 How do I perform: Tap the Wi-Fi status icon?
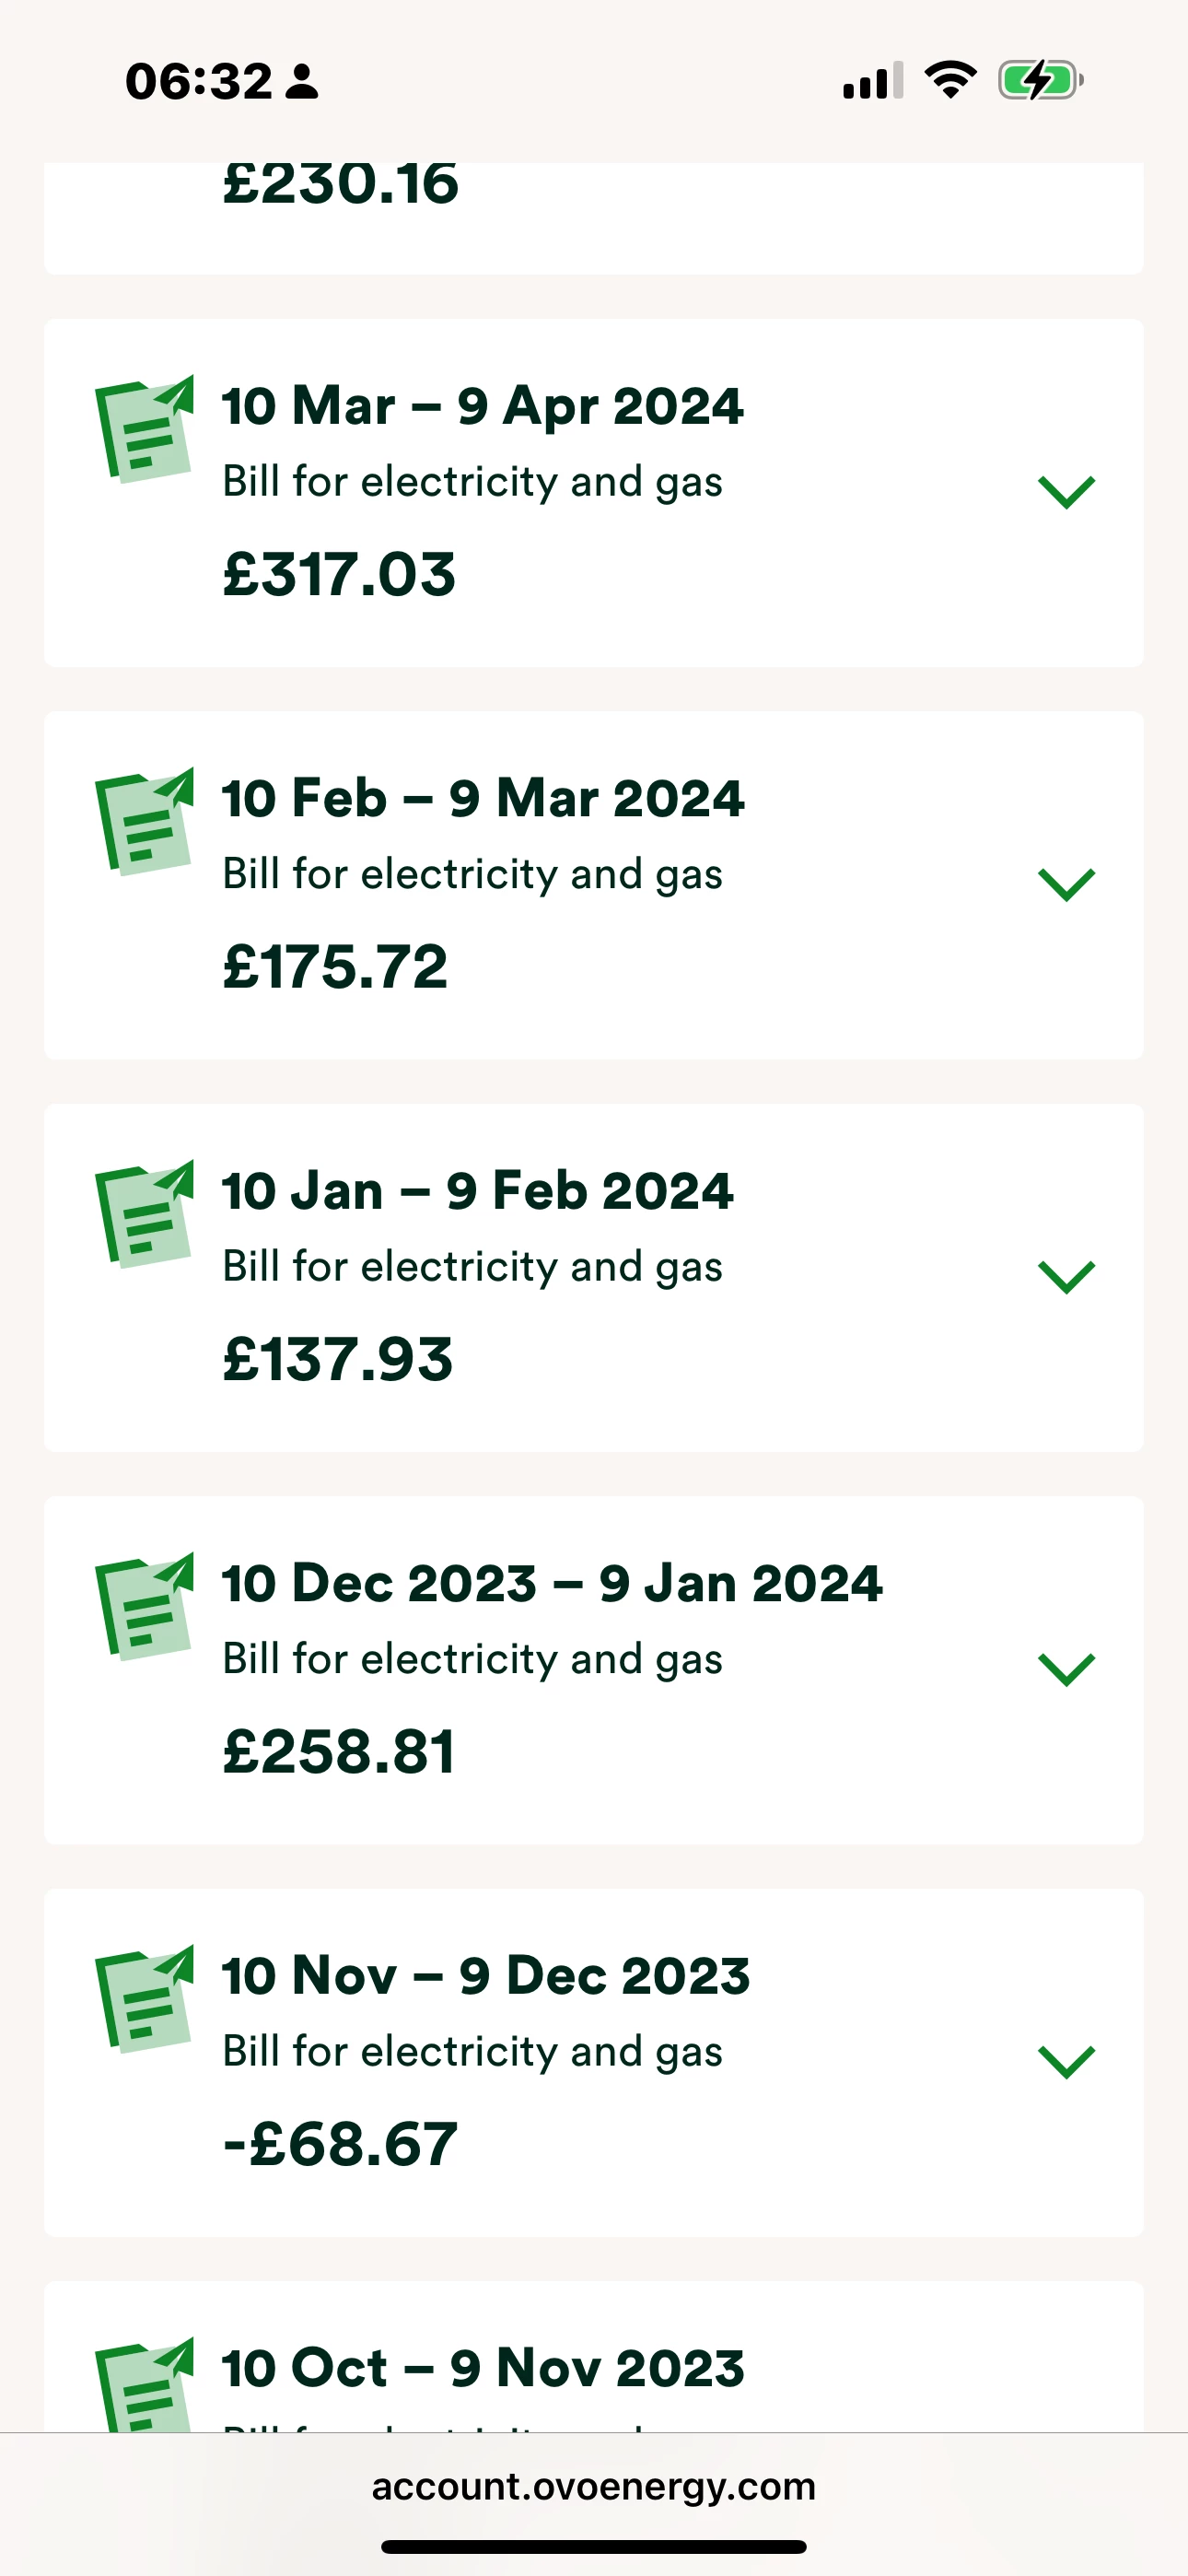(x=950, y=80)
